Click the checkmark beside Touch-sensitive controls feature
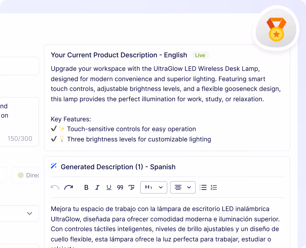Viewport: 306px width, 248px height. pos(54,129)
